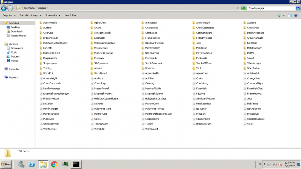Click inside the Search plugins field
The width and height of the screenshot is (301, 169).
point(271,8)
